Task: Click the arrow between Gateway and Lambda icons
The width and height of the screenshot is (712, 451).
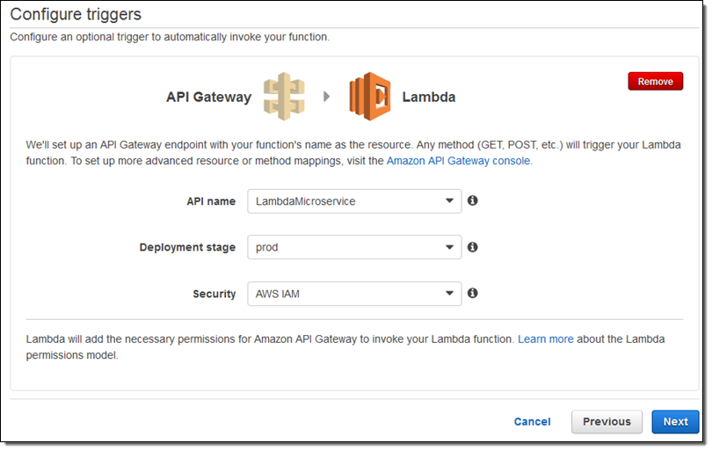Action: tap(327, 97)
